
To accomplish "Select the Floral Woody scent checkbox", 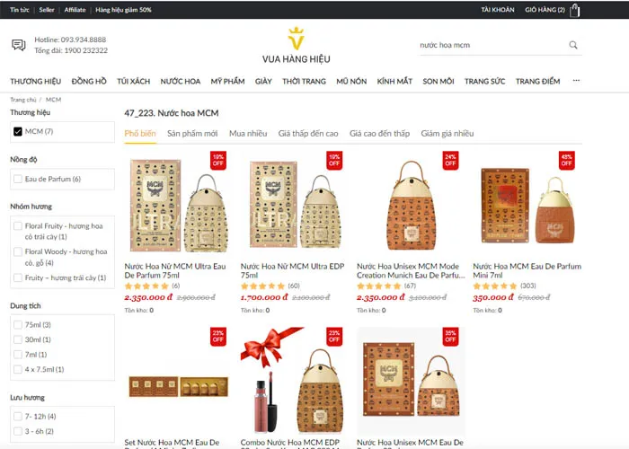I will (18, 251).
